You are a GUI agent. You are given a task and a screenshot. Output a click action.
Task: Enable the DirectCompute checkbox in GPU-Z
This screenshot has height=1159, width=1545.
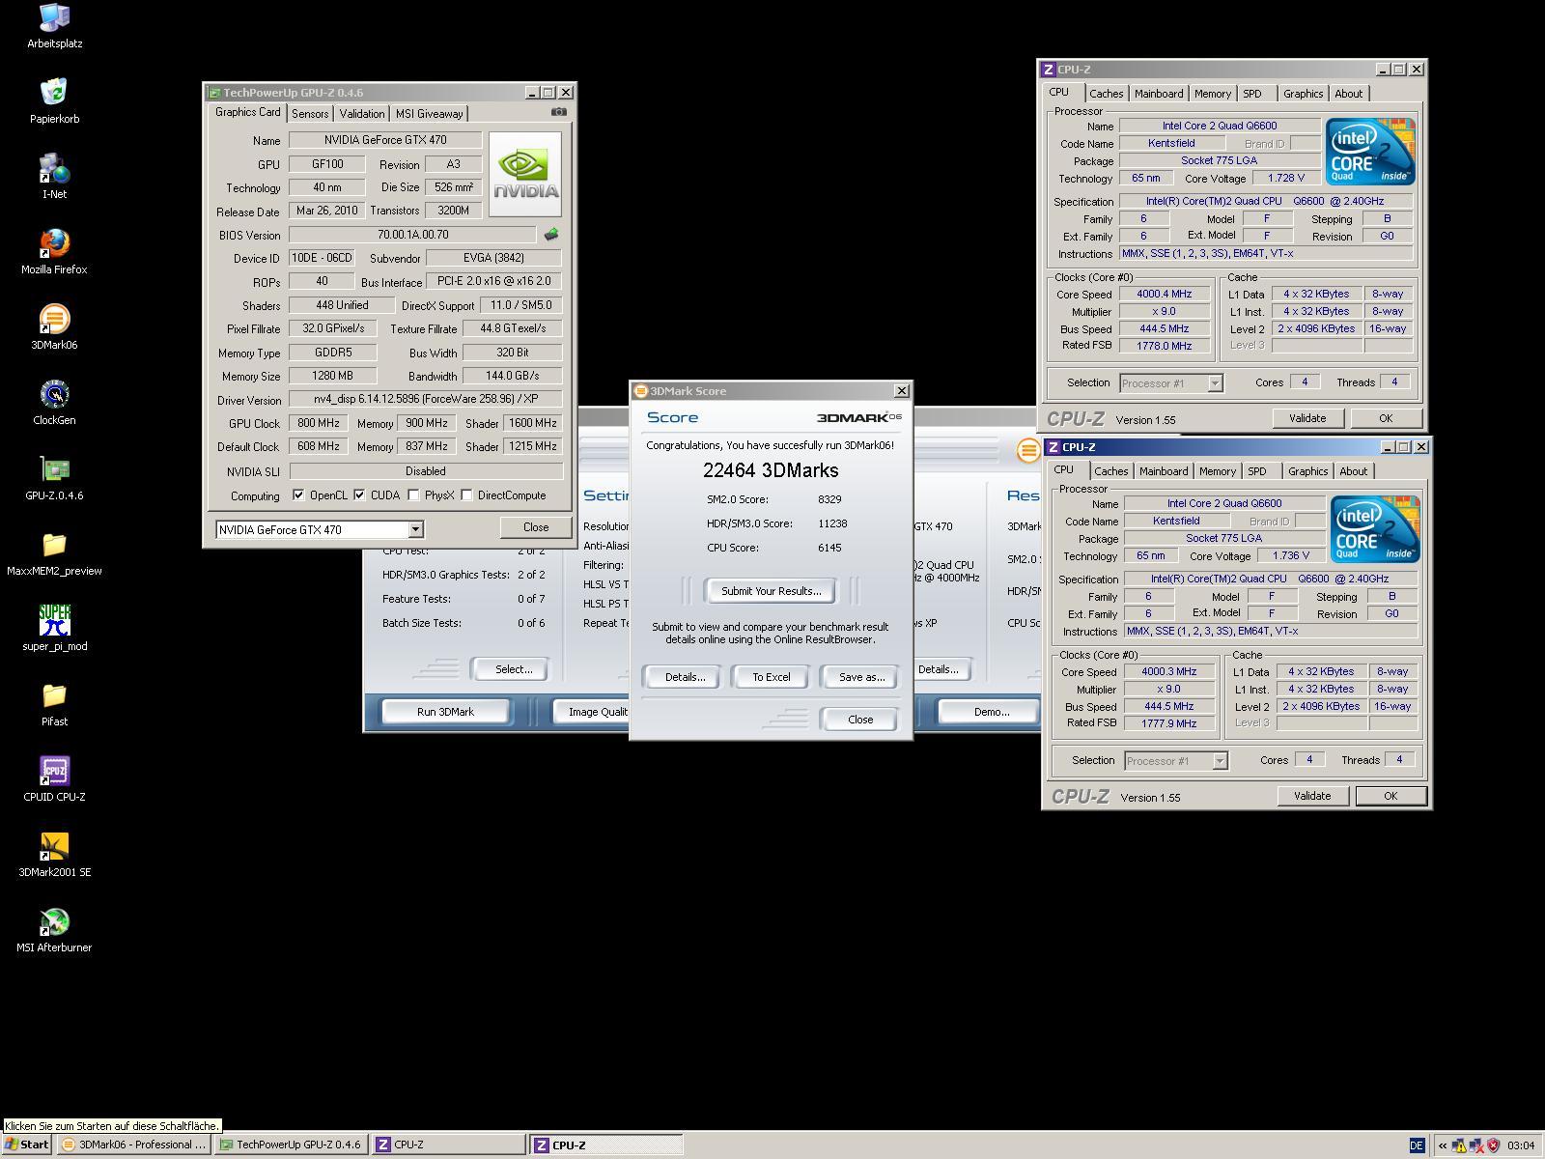(x=466, y=495)
